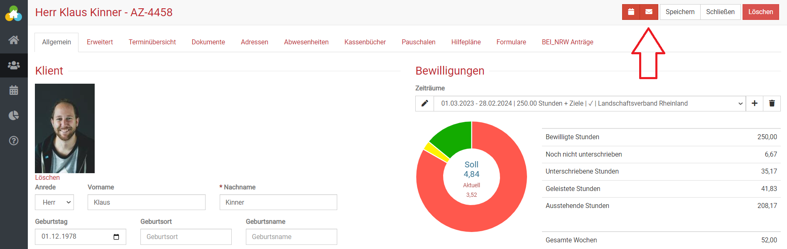The image size is (787, 249).
Task: Open the calendar icon in sidebar
Action: pos(14,90)
